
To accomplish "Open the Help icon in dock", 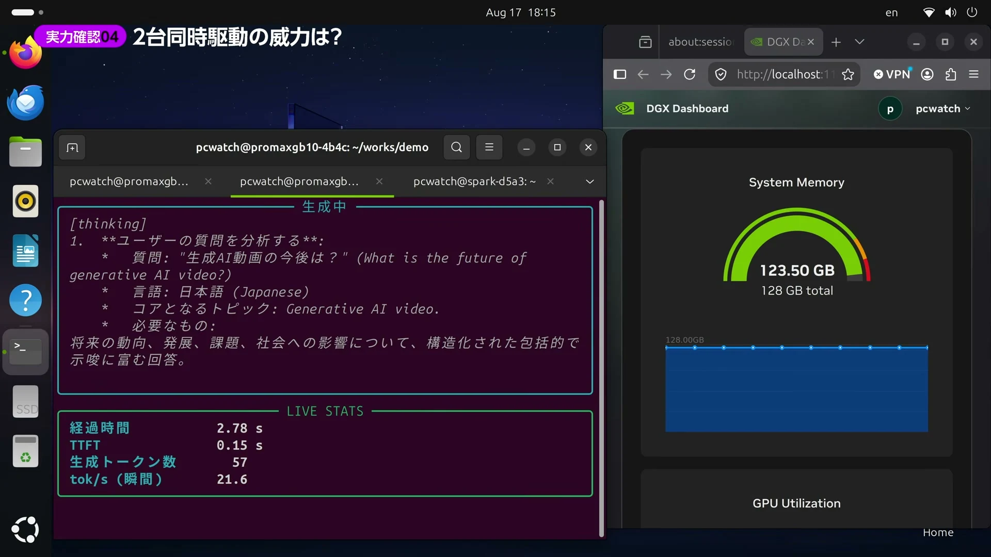I will [25, 300].
